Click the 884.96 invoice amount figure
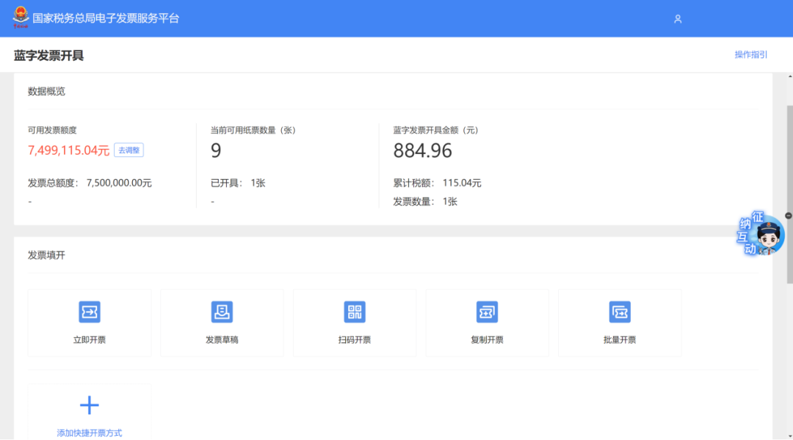The width and height of the screenshot is (793, 440). tap(422, 151)
